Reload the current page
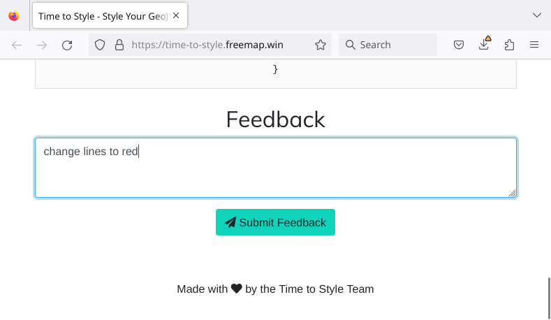Viewport: 551px width, 320px height. [x=67, y=45]
